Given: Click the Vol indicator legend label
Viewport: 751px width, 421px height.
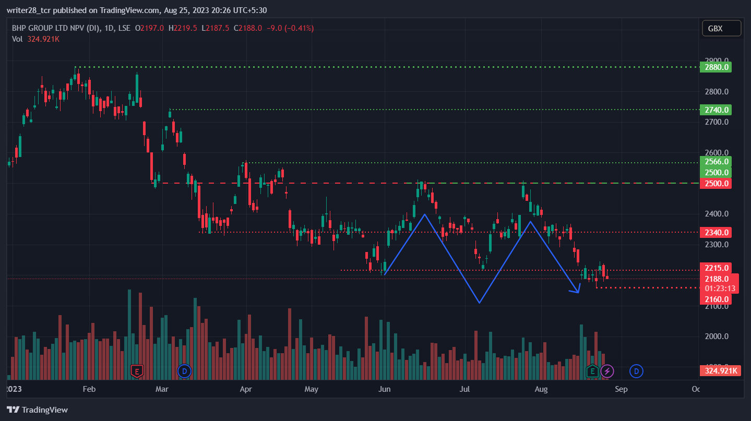Looking at the screenshot, I should (17, 39).
